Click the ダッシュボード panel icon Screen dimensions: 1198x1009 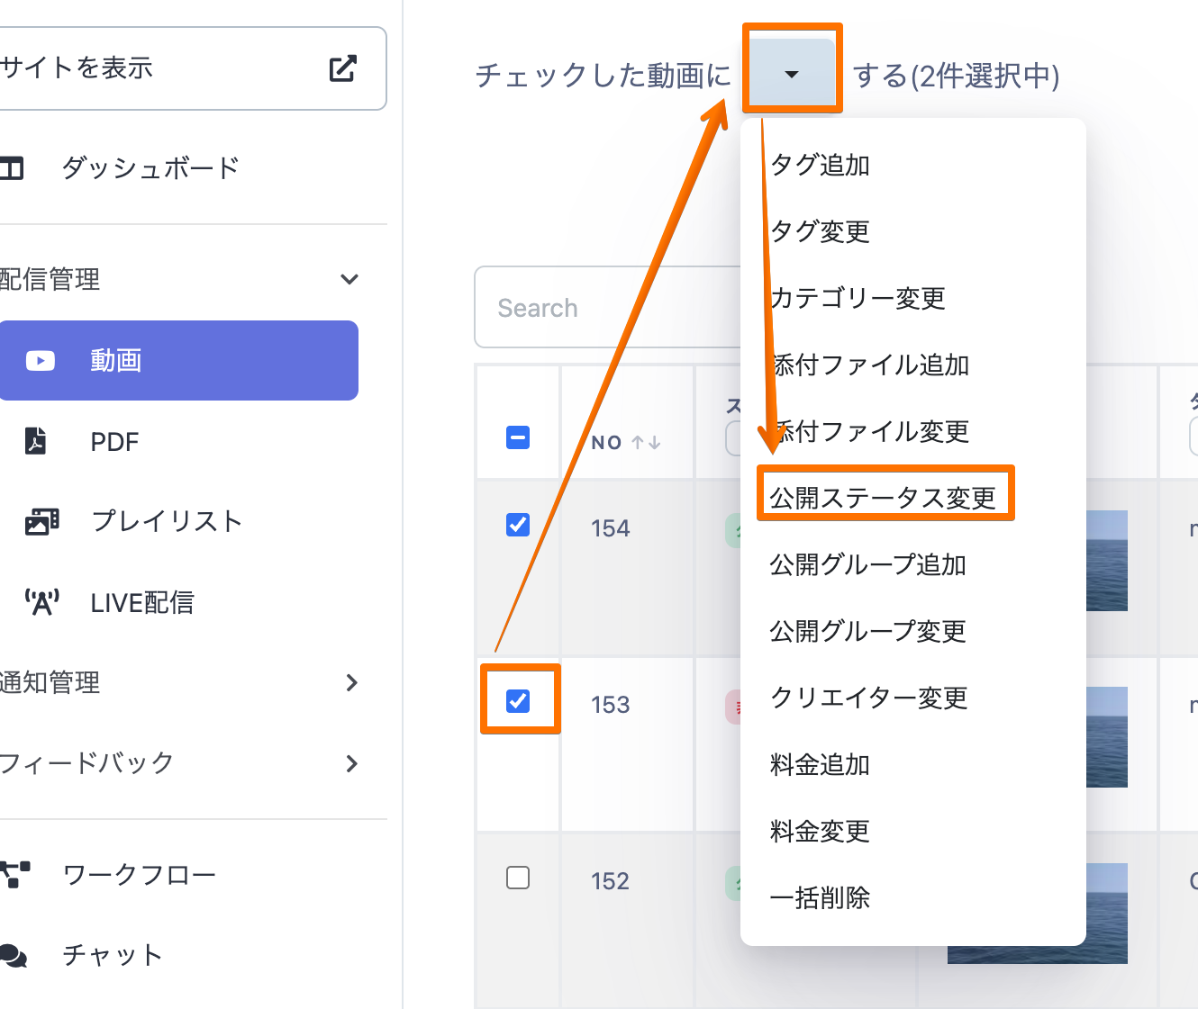[x=13, y=168]
